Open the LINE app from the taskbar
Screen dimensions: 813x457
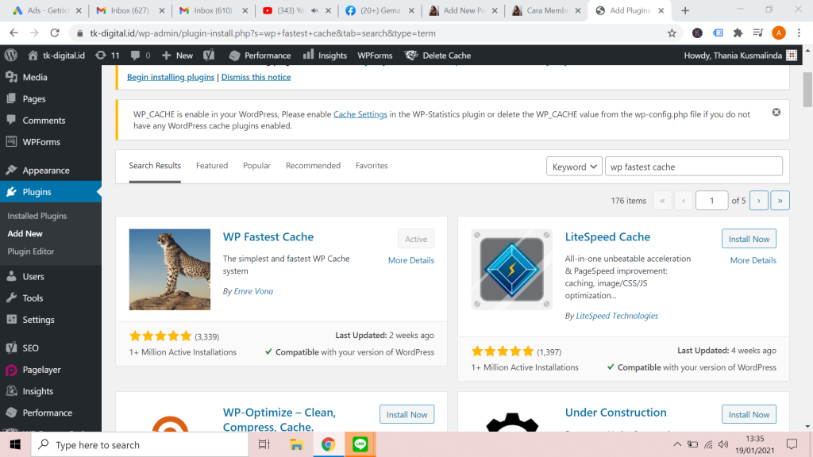(x=360, y=444)
